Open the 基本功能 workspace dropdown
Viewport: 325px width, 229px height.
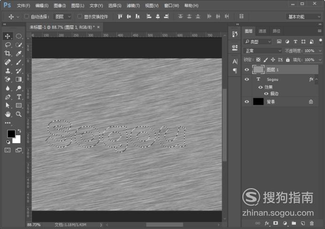[x=304, y=17]
